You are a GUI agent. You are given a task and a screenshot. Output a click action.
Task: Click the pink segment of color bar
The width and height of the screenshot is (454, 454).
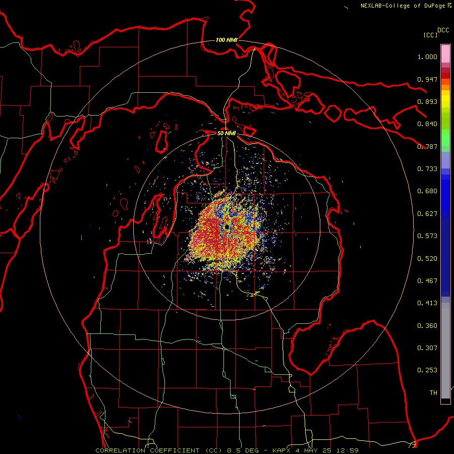(445, 54)
